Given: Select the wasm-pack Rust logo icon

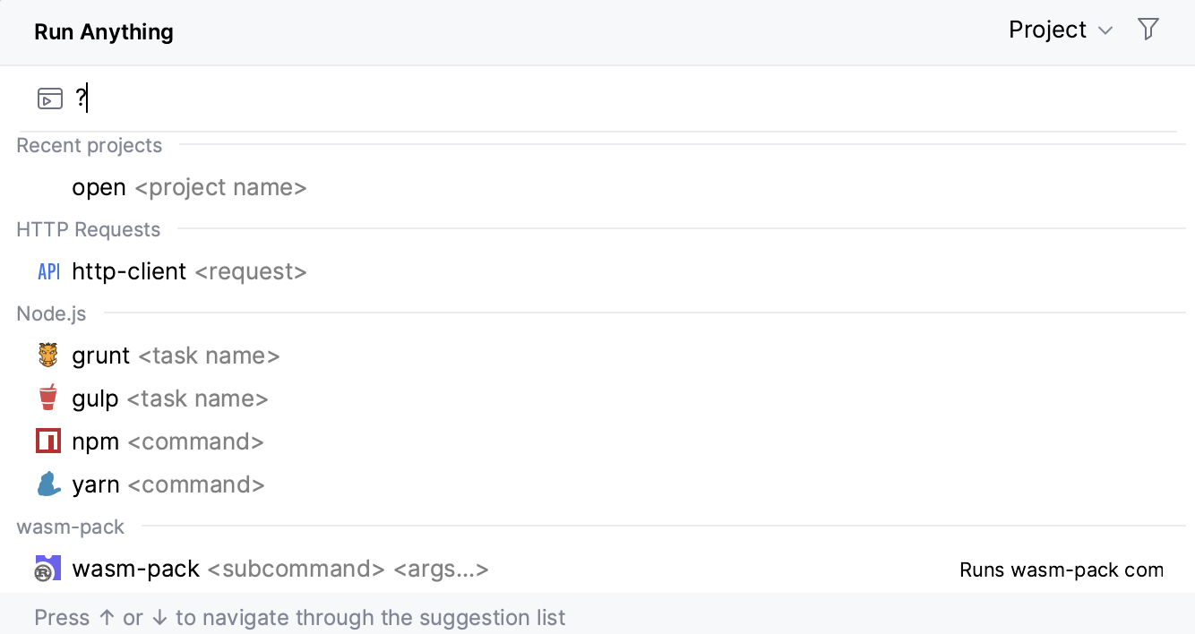Looking at the screenshot, I should pos(47,568).
